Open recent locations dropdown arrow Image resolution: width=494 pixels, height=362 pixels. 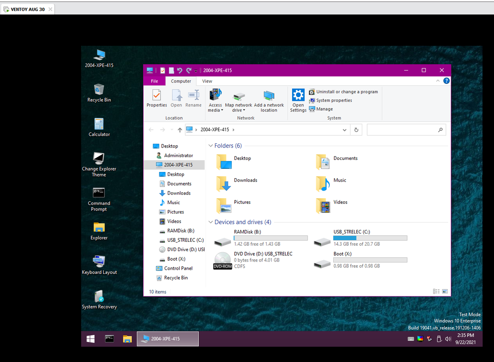click(172, 130)
